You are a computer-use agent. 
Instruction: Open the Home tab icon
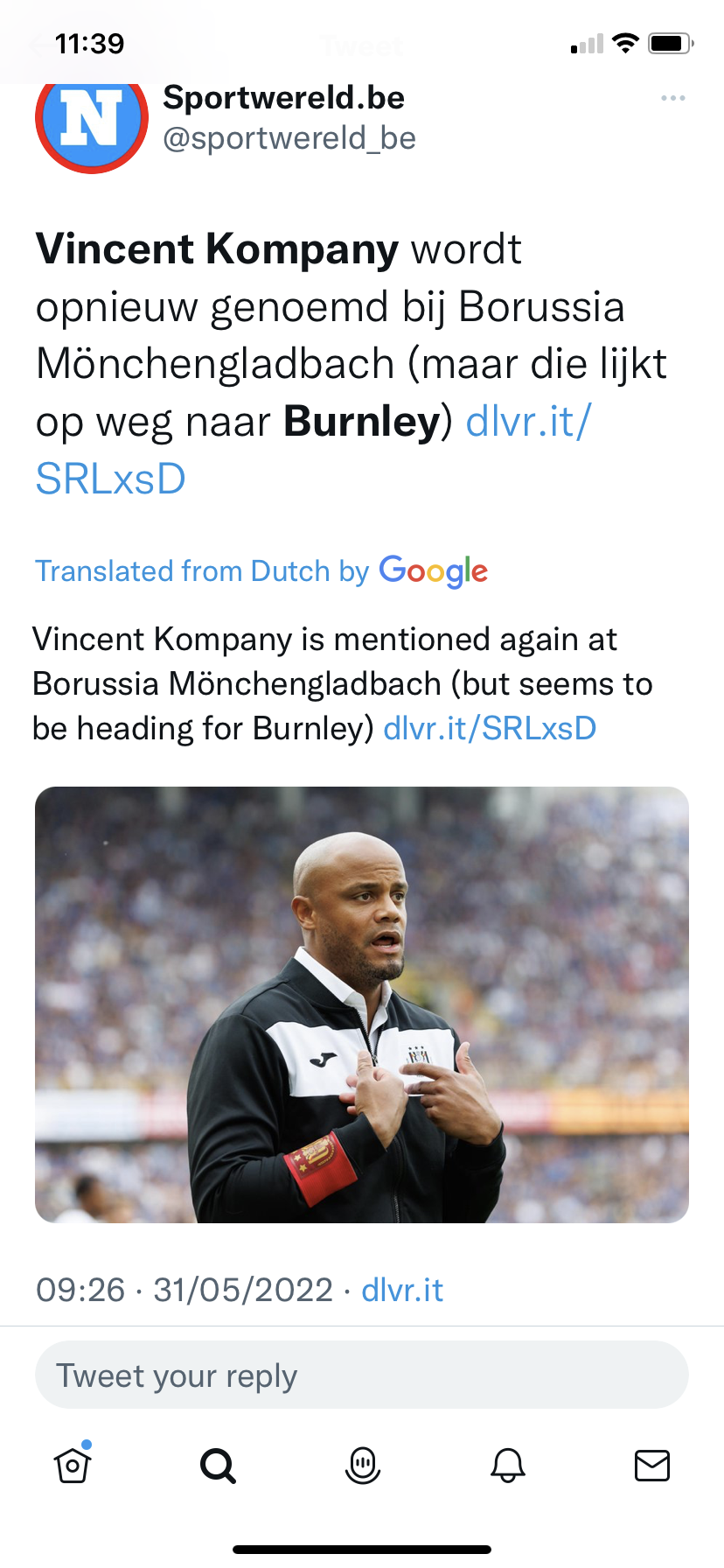tap(73, 1465)
